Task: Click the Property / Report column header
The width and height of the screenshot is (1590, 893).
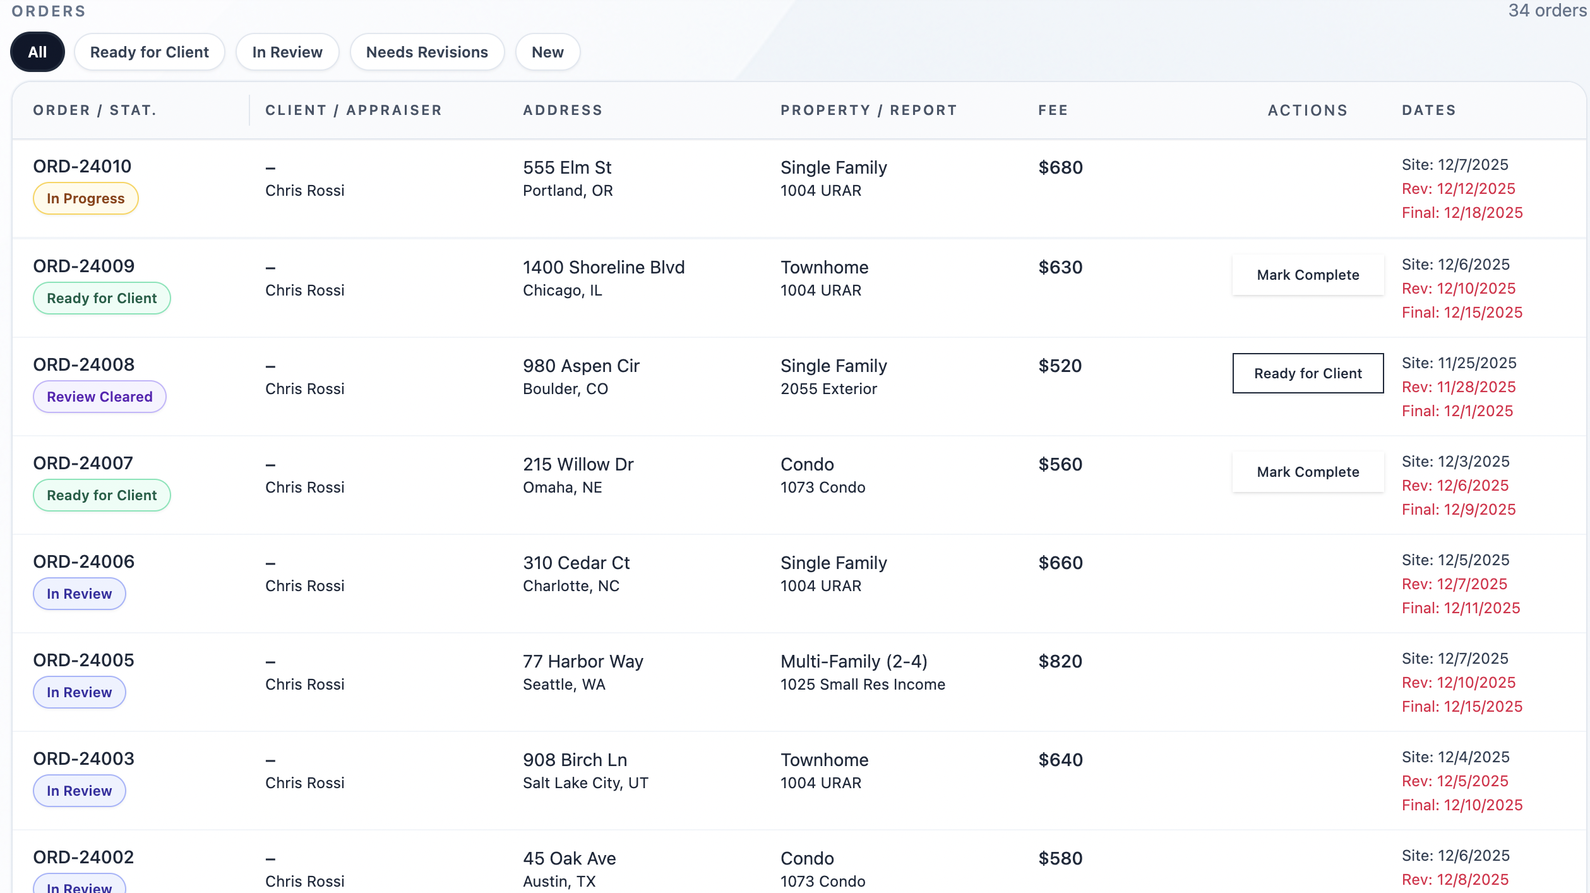Action: [x=869, y=110]
